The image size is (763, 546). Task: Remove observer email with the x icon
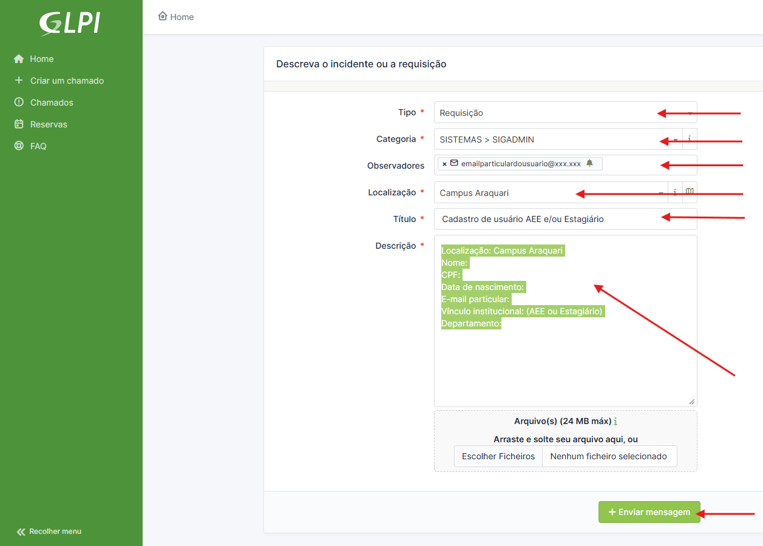pos(444,164)
